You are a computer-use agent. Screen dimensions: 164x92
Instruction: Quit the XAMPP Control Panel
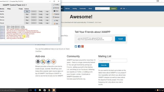point(56,24)
